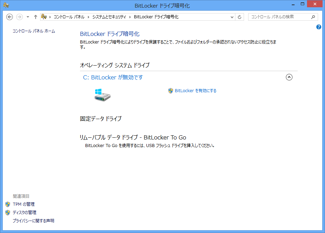Viewport: 325px width, 233px height.
Task: Click the magnifier search icon
Action: point(313,17)
